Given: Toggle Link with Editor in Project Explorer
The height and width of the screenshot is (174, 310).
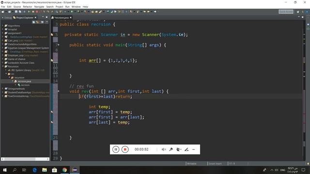Looking at the screenshot, I should pyautogui.click(x=38, y=22).
